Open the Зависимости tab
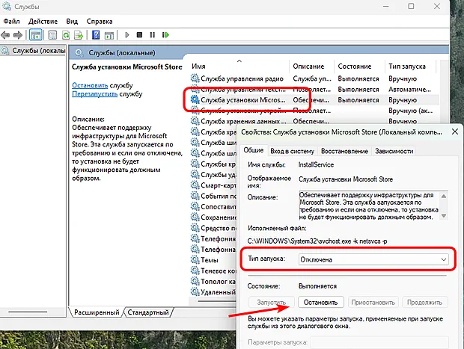This screenshot has height=349, width=464. pyautogui.click(x=394, y=151)
